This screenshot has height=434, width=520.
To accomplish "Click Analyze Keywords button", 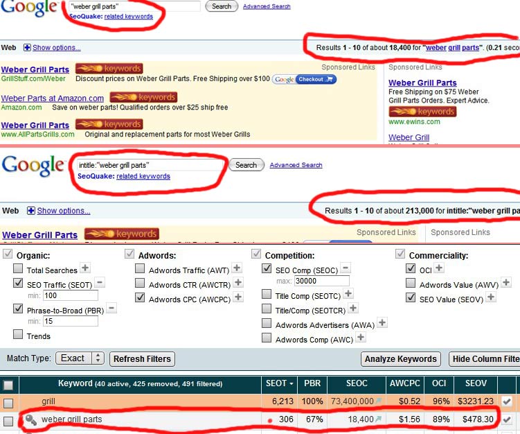I will pos(401,359).
